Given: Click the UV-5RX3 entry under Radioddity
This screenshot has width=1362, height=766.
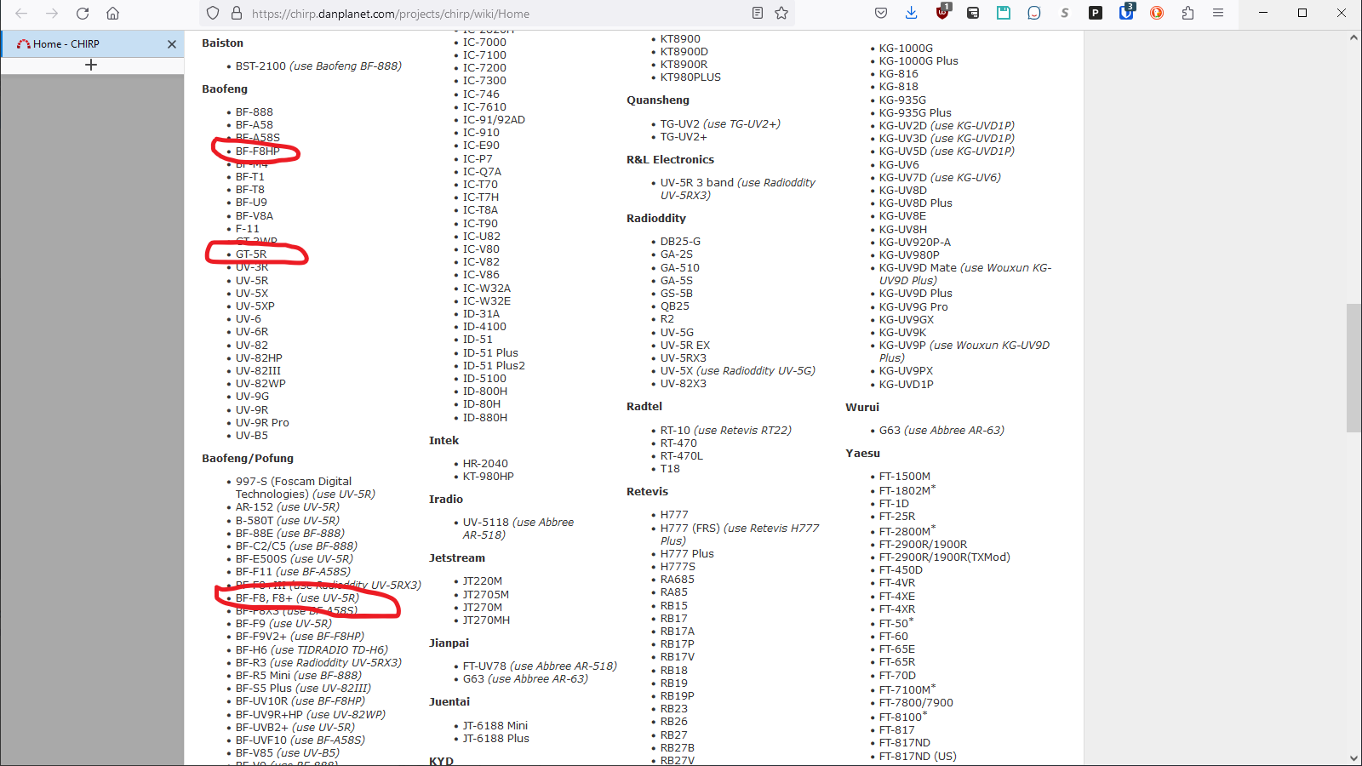Looking at the screenshot, I should (684, 358).
